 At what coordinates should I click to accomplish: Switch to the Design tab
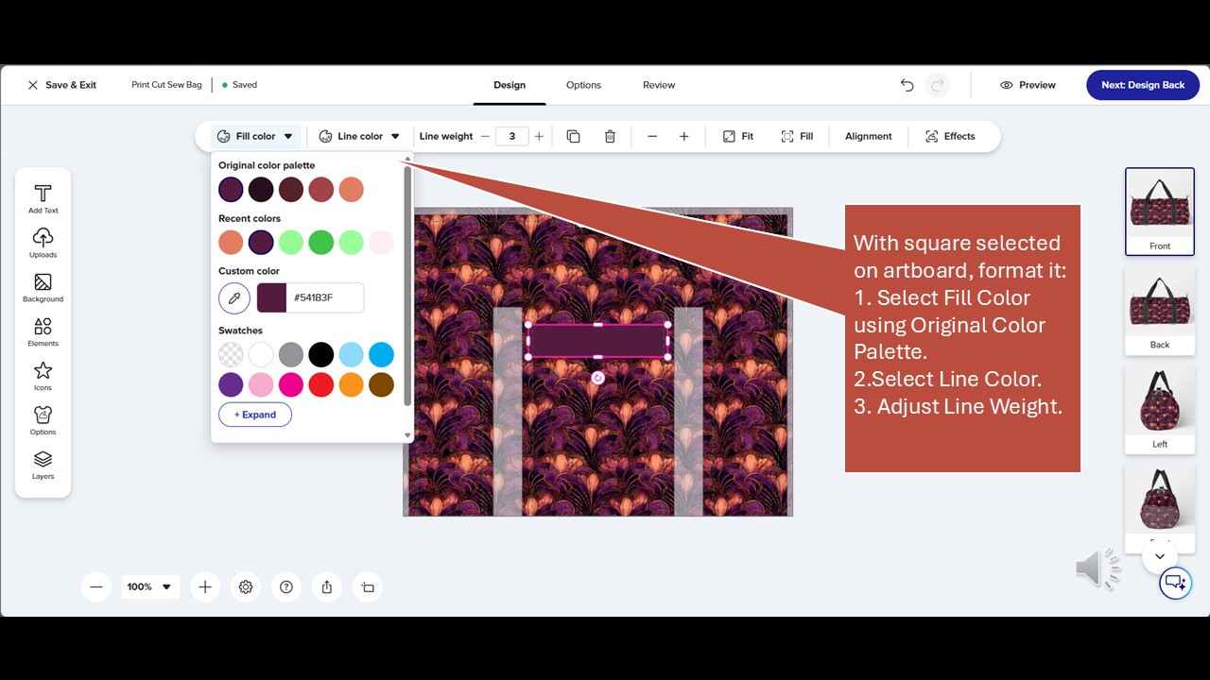coord(510,85)
